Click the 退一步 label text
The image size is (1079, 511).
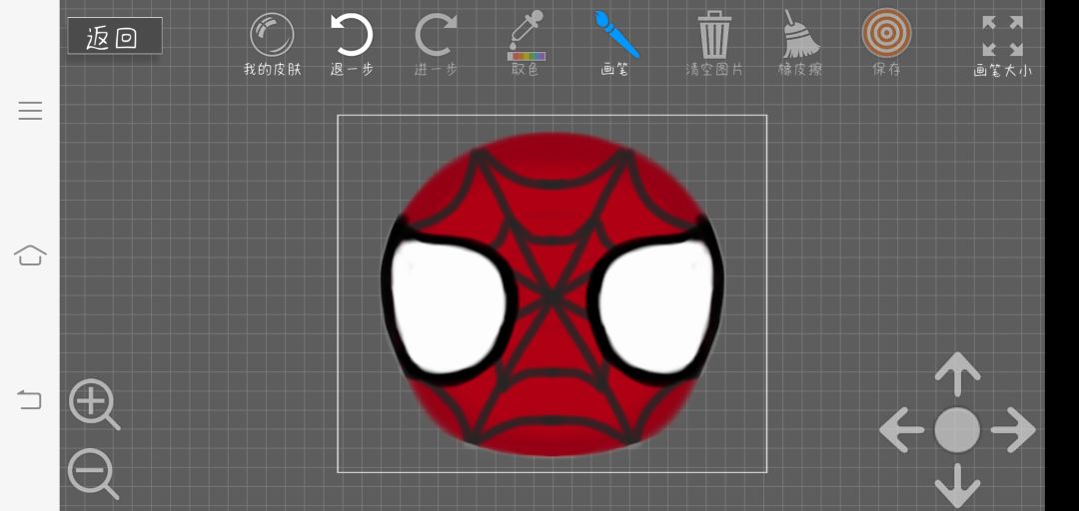[x=352, y=70]
